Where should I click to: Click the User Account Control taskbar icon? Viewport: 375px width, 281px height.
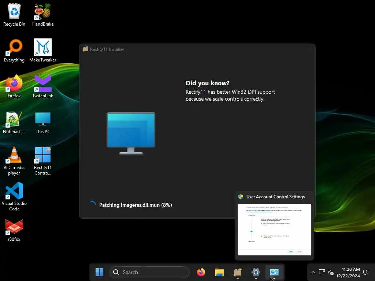[274, 272]
